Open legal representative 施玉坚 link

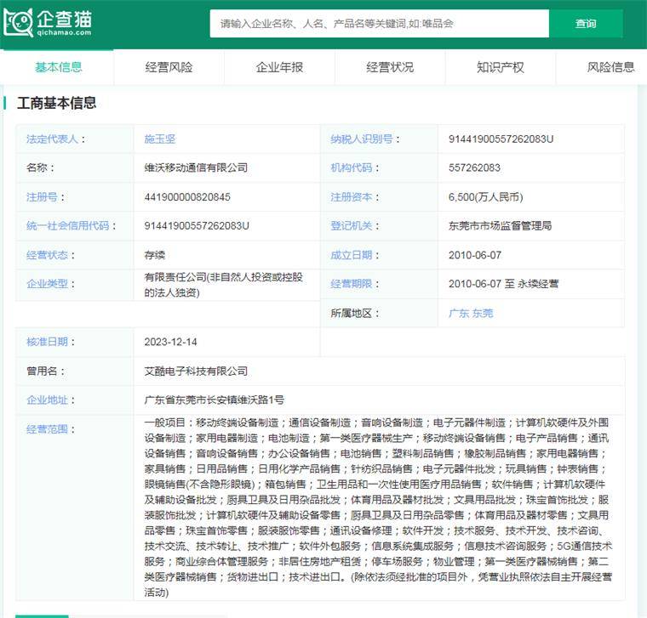(160, 139)
